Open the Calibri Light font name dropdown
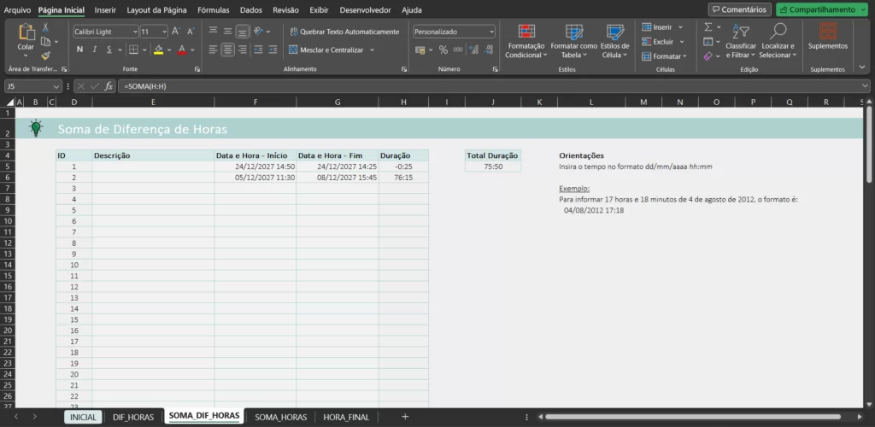 tap(135, 32)
